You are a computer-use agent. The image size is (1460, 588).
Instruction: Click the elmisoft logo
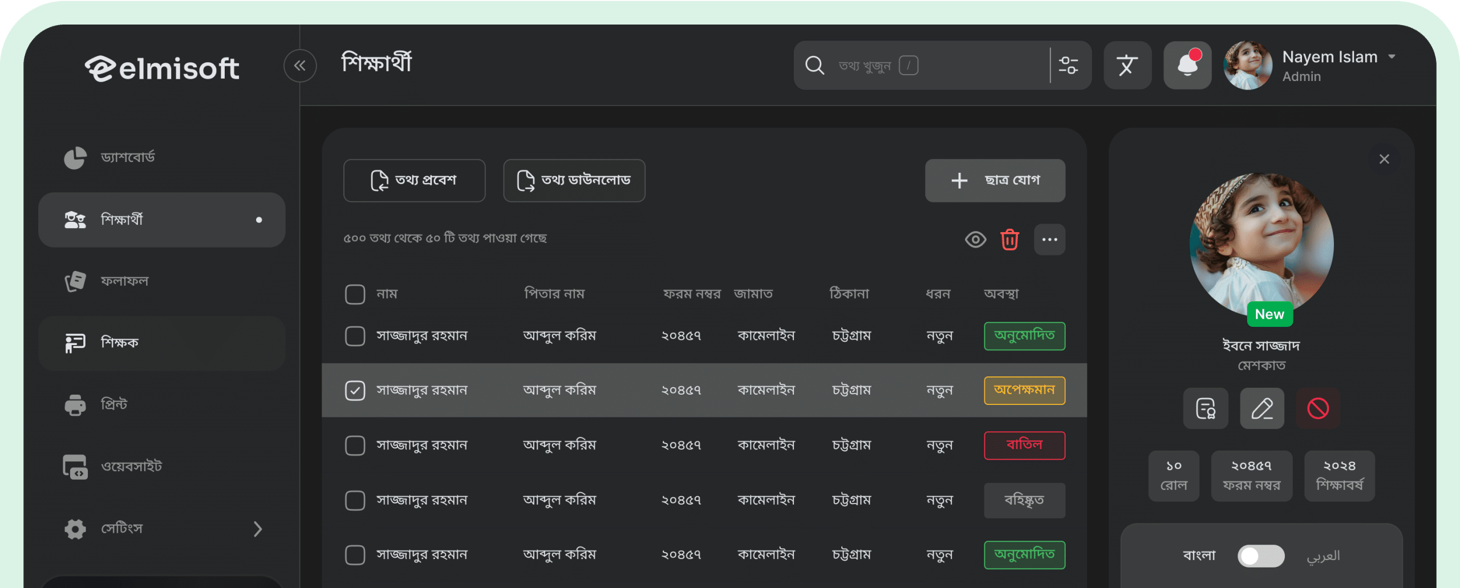click(162, 68)
